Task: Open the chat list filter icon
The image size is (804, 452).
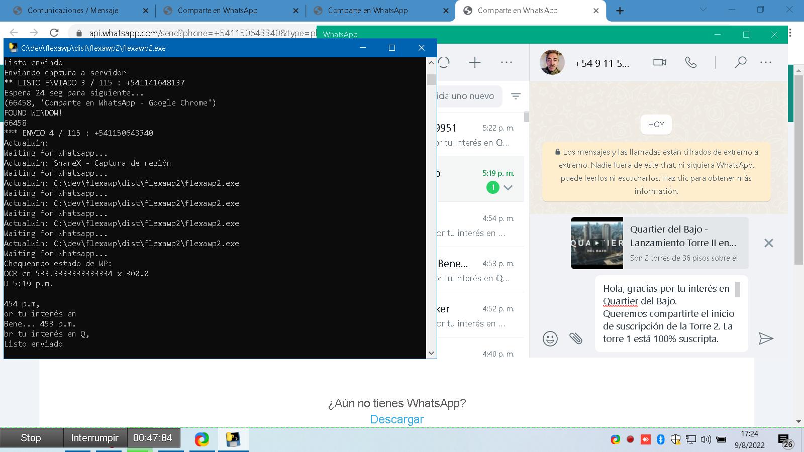Action: click(x=516, y=96)
